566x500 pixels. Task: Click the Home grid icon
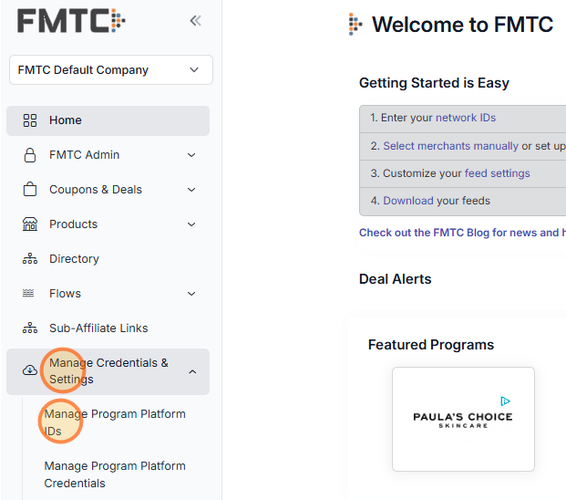(30, 120)
